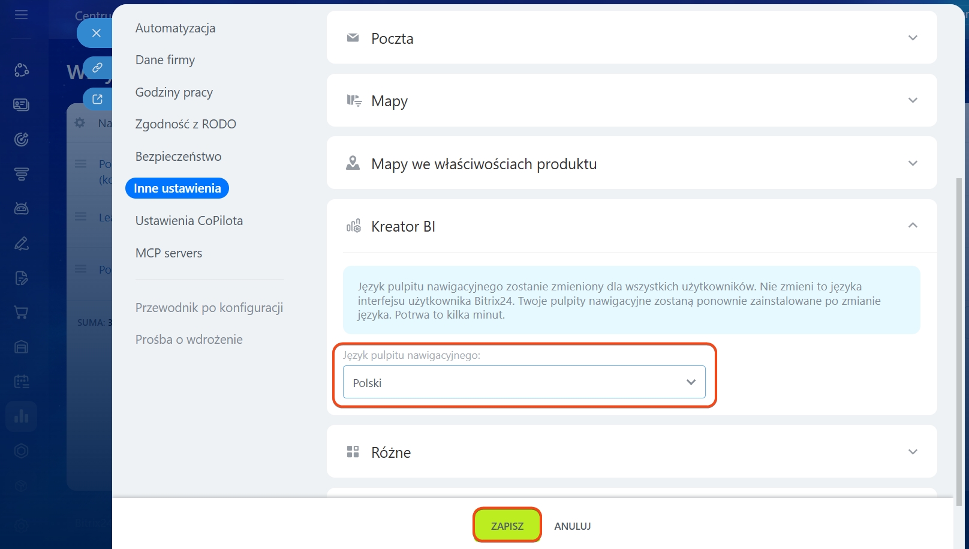Go to MCP servers settings
969x549 pixels.
click(168, 253)
